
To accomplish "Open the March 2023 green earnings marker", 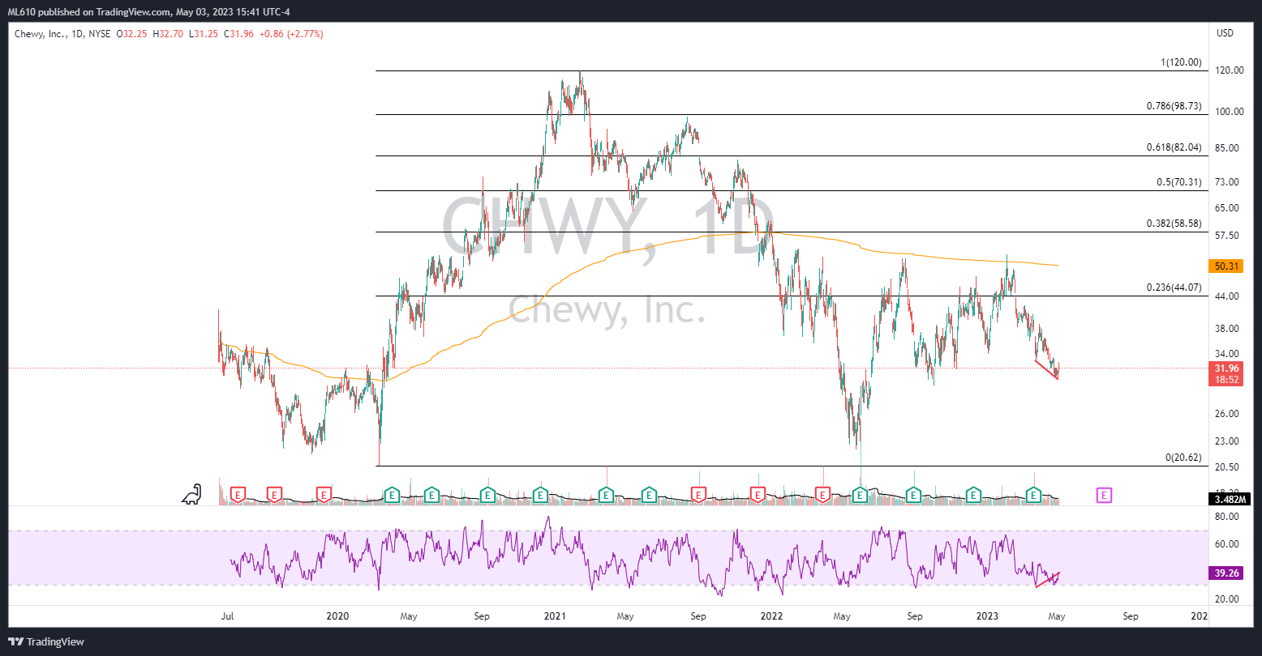I will 1033,493.
